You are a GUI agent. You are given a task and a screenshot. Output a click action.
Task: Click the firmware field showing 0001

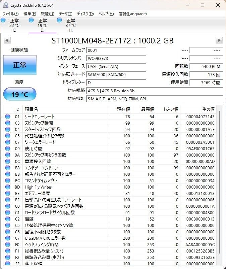[116, 50]
